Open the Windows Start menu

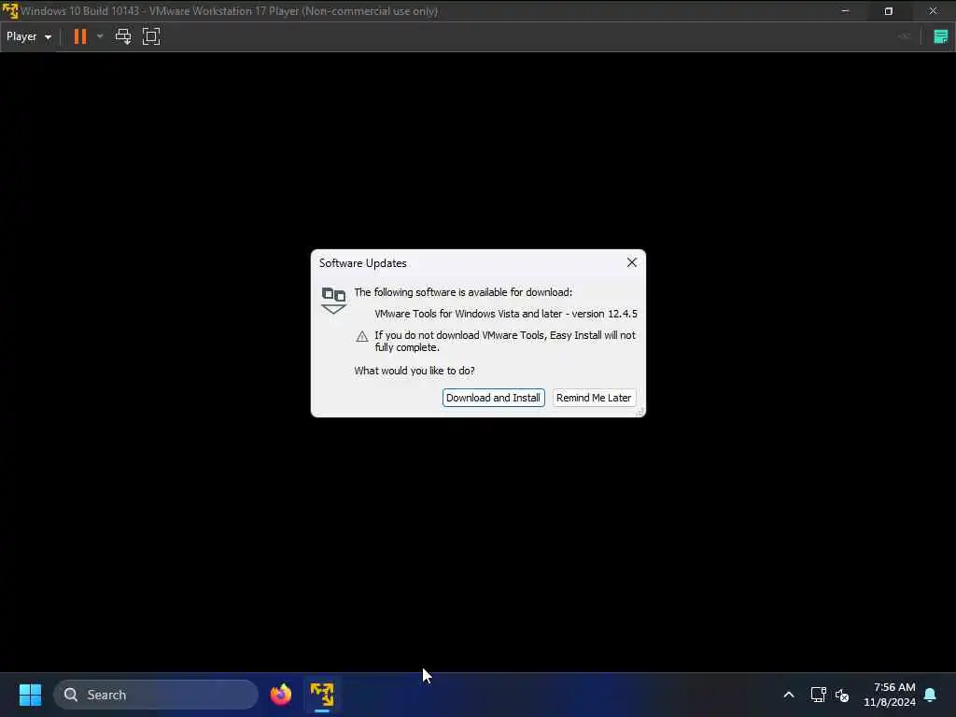click(x=31, y=695)
